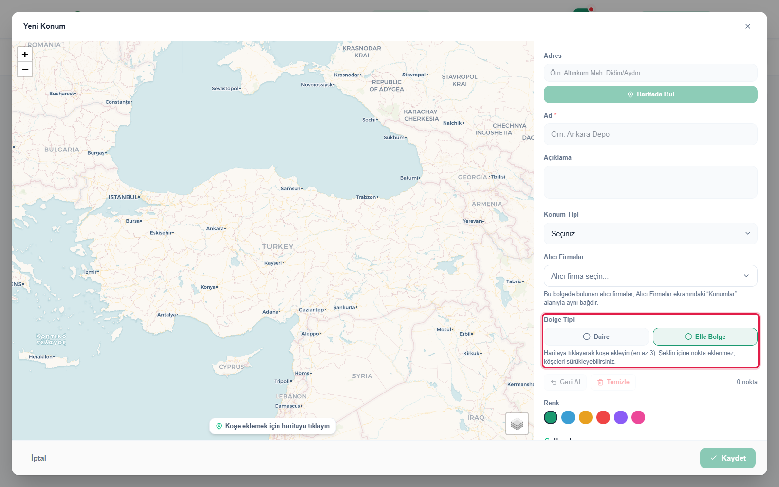Click the Kaydet save button

(x=728, y=458)
